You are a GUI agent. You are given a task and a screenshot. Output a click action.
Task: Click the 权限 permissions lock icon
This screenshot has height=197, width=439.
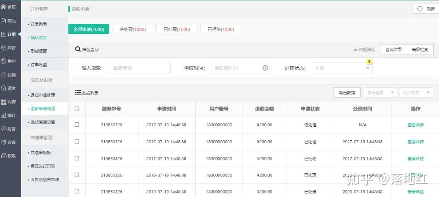pos(4,156)
